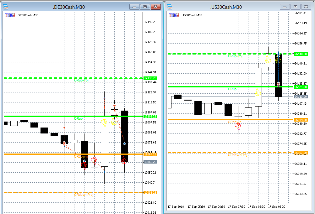Click the small blue arrow under the DE30 tall candle's lower wick

(105, 172)
